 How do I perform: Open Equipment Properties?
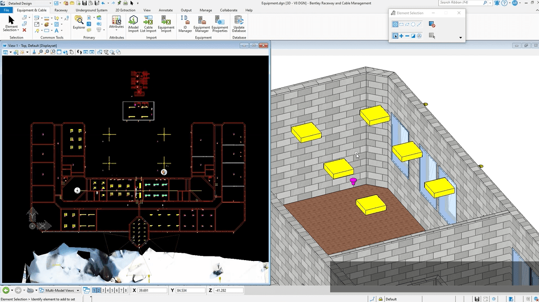pos(220,24)
